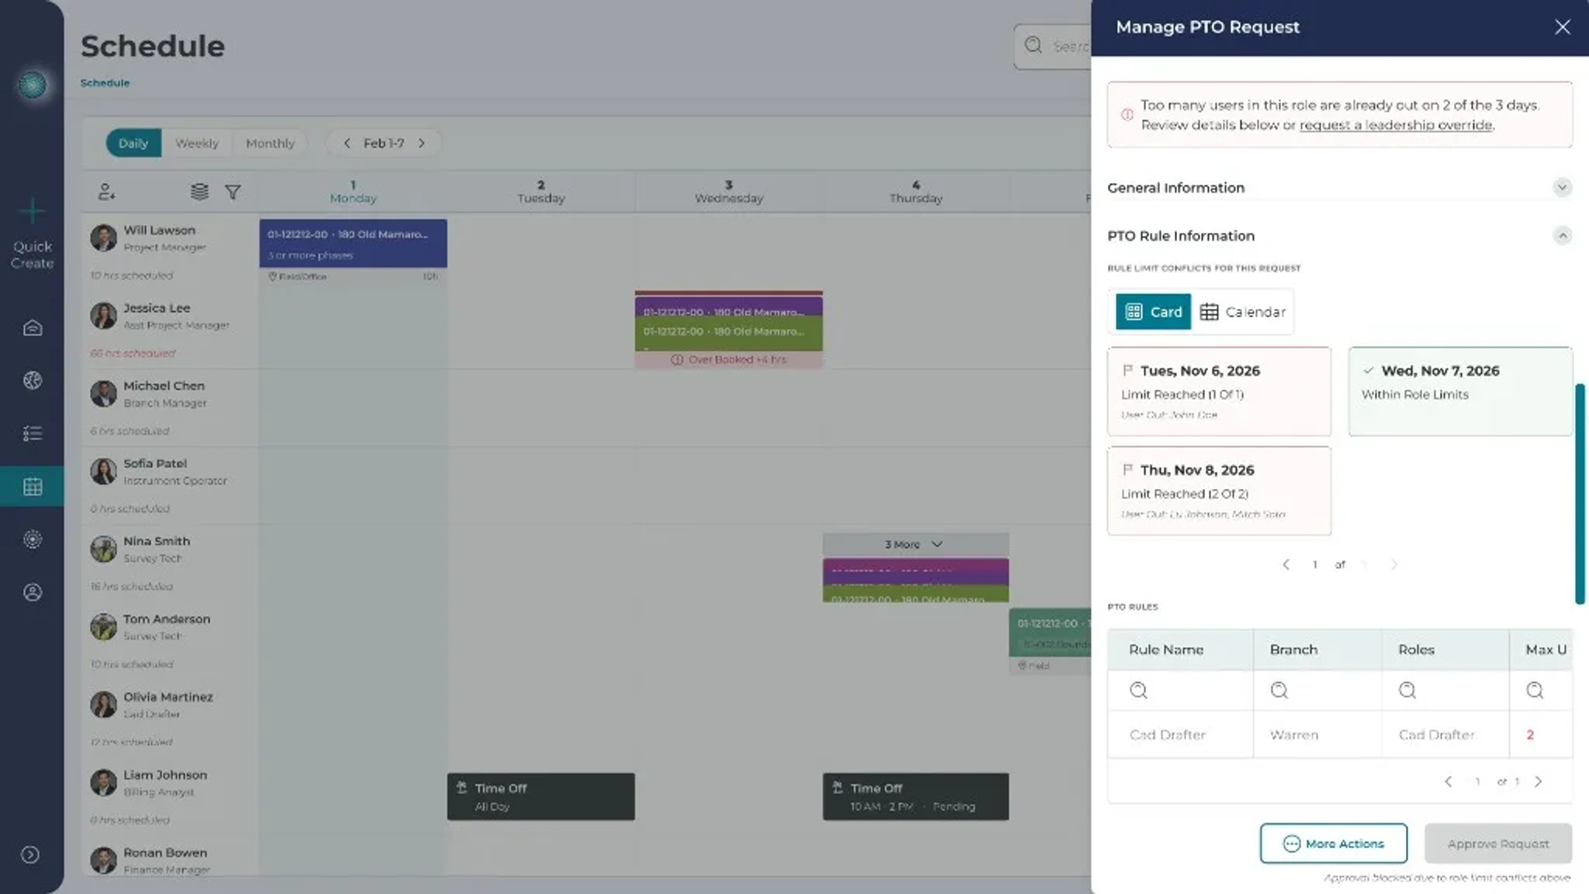The width and height of the screenshot is (1589, 894).
Task: Open the Thu, Nov 8, 2026 conflict card
Action: click(1219, 490)
